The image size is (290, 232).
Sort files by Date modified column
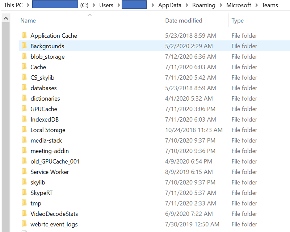(x=184, y=21)
